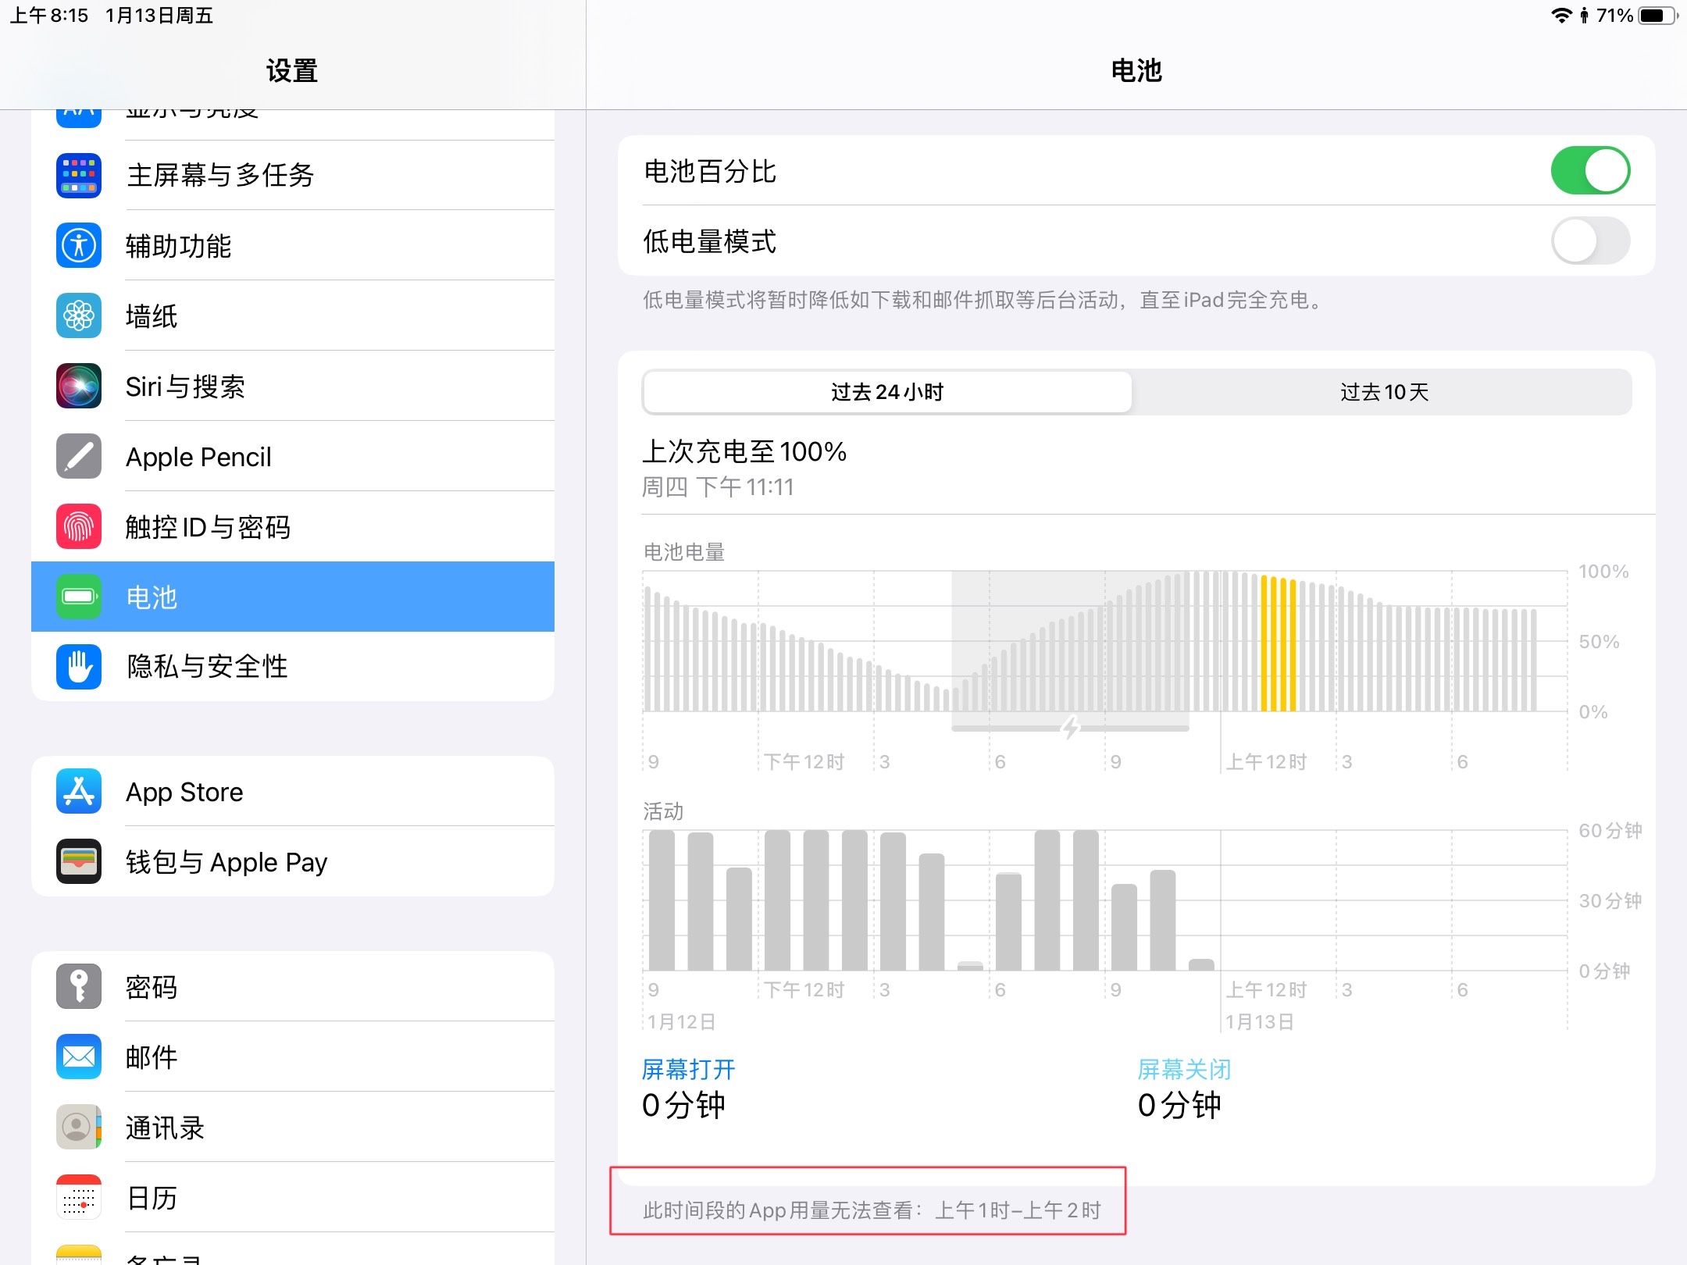Open Wallet & Apple Pay icon
The width and height of the screenshot is (1687, 1265).
click(79, 861)
